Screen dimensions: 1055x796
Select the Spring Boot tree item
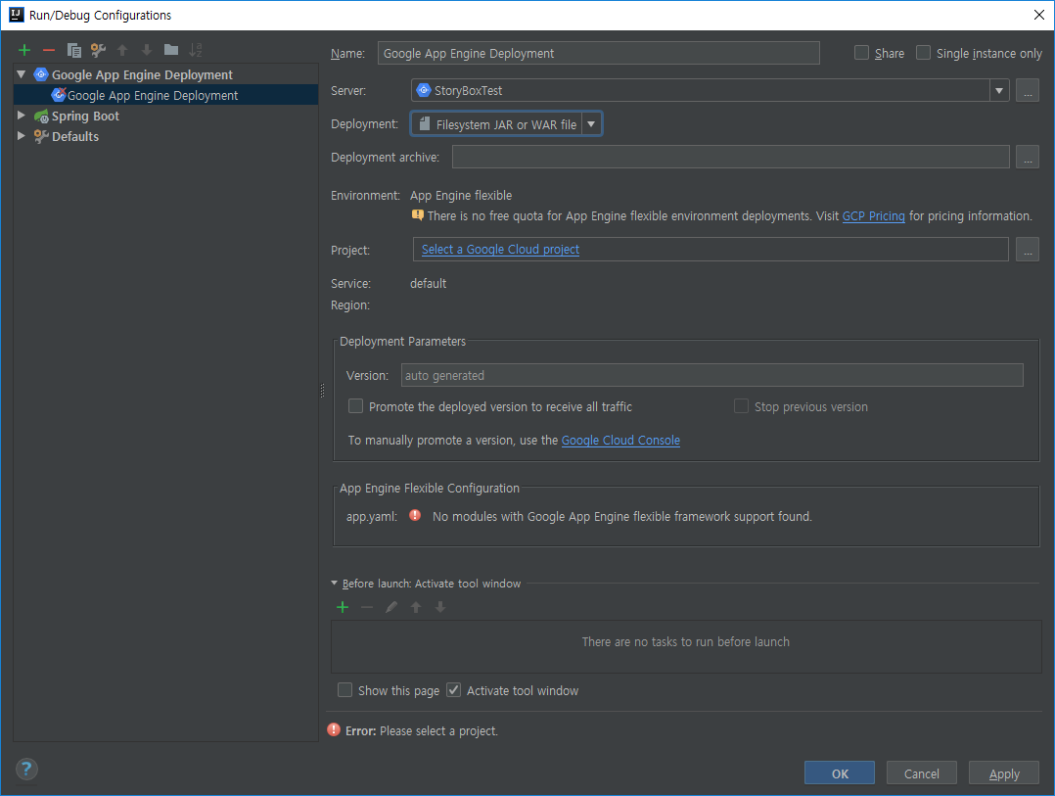coord(165,116)
